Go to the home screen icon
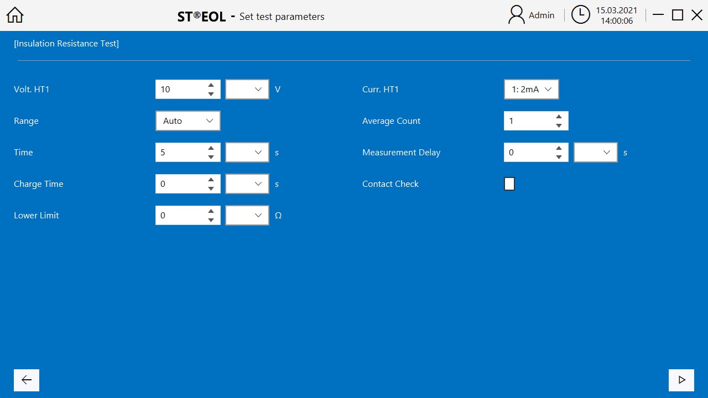Image resolution: width=708 pixels, height=398 pixels. point(15,15)
